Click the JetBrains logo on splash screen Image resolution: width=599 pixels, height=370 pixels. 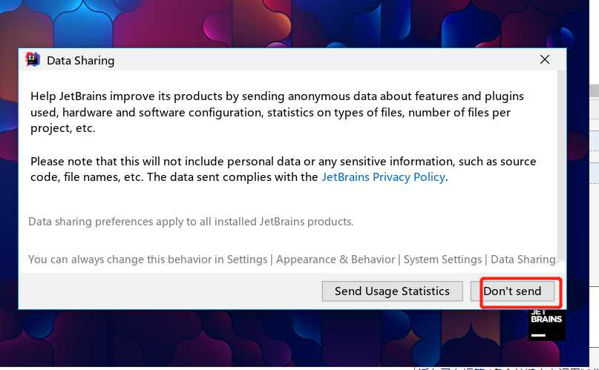click(546, 325)
